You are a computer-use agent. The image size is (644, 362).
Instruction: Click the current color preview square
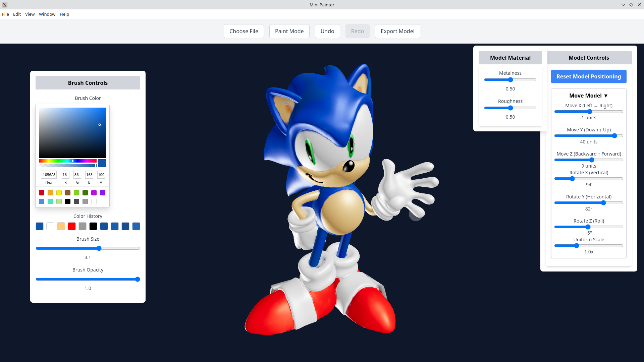(102, 163)
